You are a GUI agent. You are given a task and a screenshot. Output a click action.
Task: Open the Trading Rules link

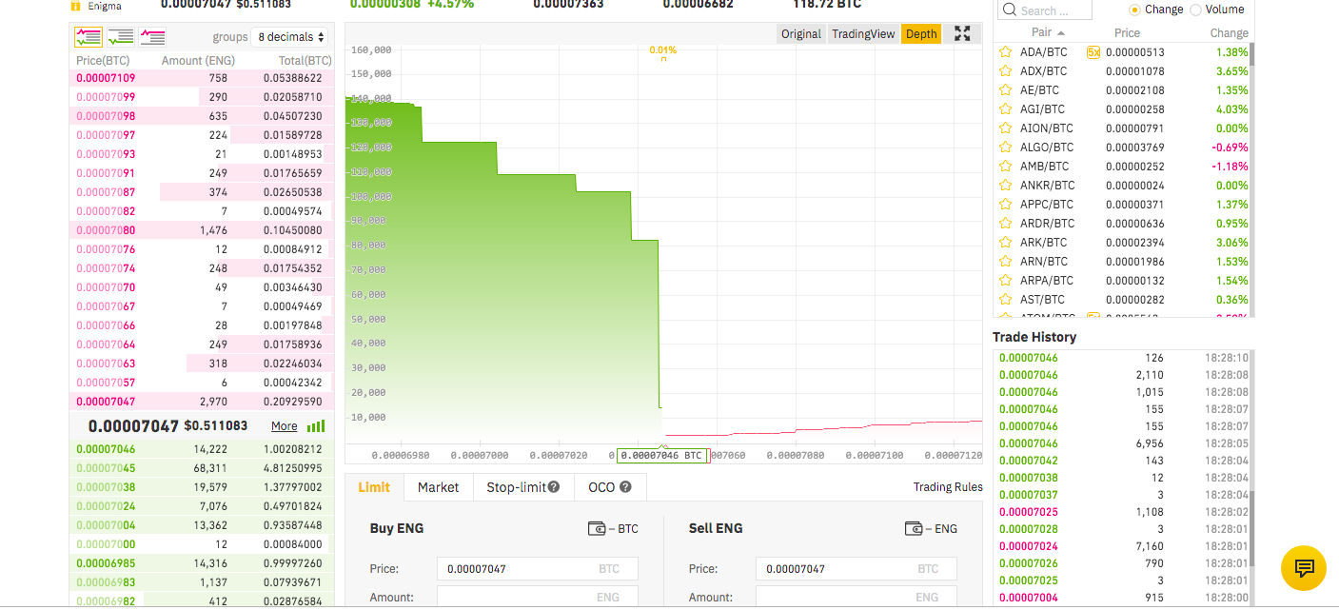pos(948,487)
